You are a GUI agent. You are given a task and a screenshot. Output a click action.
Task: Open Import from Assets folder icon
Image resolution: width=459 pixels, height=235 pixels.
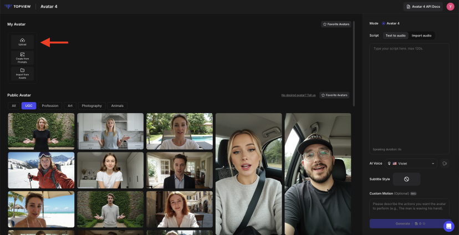click(22, 70)
